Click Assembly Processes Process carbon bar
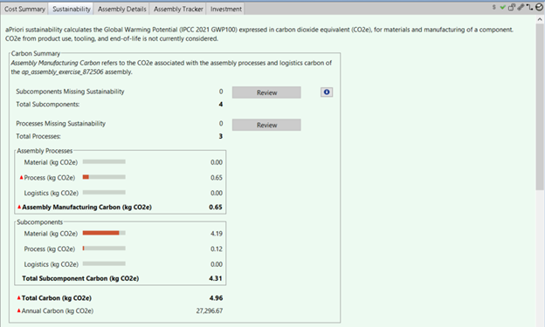This screenshot has height=327, width=545. pos(104,177)
